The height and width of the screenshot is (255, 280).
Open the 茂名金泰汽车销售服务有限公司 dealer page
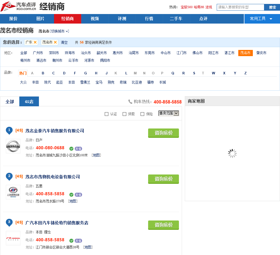(x=55, y=131)
